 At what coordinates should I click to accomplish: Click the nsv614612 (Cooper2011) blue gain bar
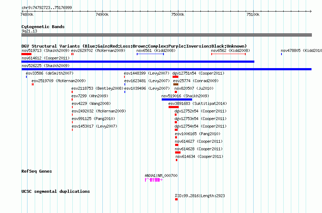pos(138,62)
